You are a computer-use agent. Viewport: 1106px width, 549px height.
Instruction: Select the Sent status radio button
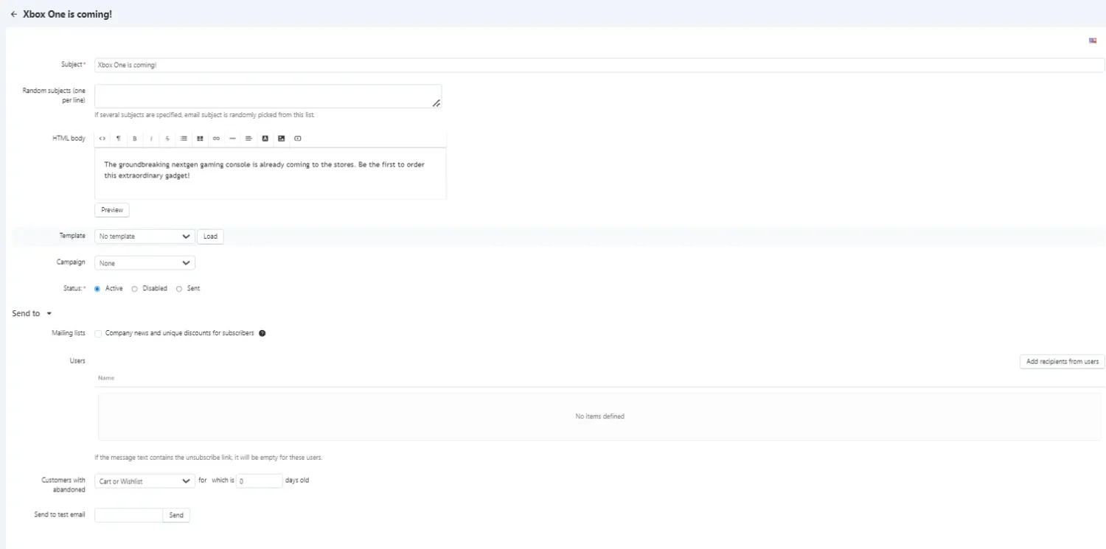pos(179,289)
